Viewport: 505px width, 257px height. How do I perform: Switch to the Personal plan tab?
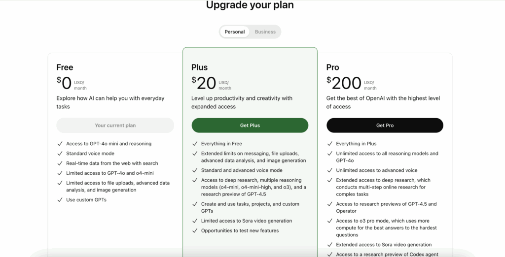pos(235,32)
